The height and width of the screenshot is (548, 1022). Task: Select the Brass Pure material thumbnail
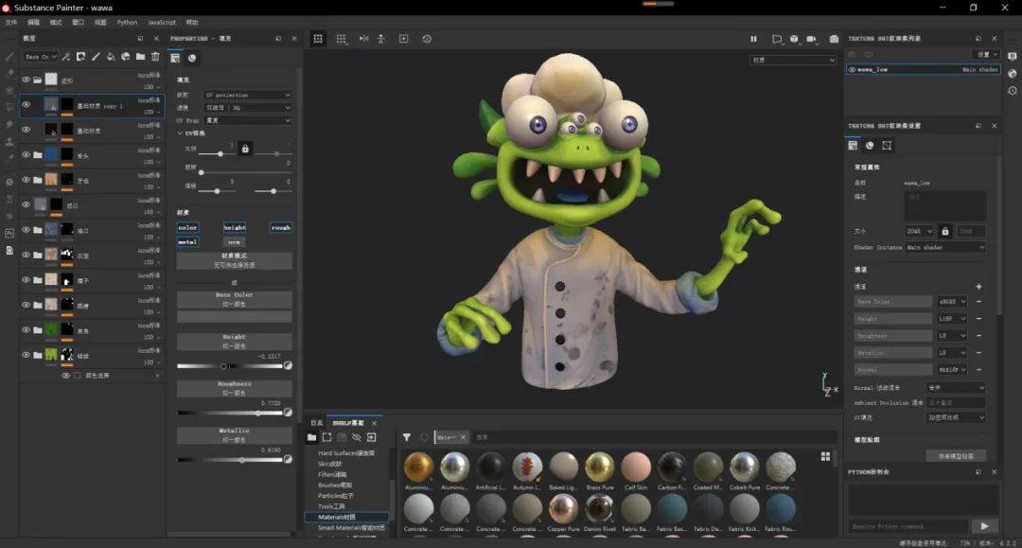click(599, 467)
